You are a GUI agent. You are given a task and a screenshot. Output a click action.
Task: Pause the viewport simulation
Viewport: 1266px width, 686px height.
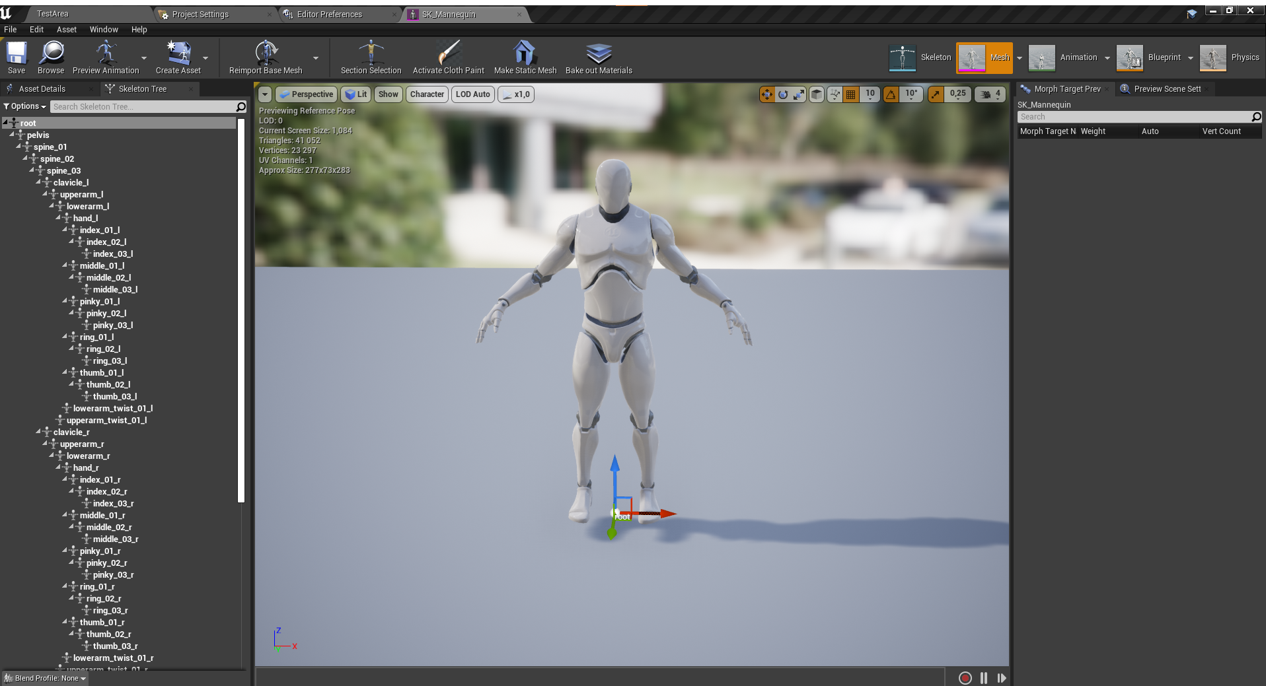984,678
